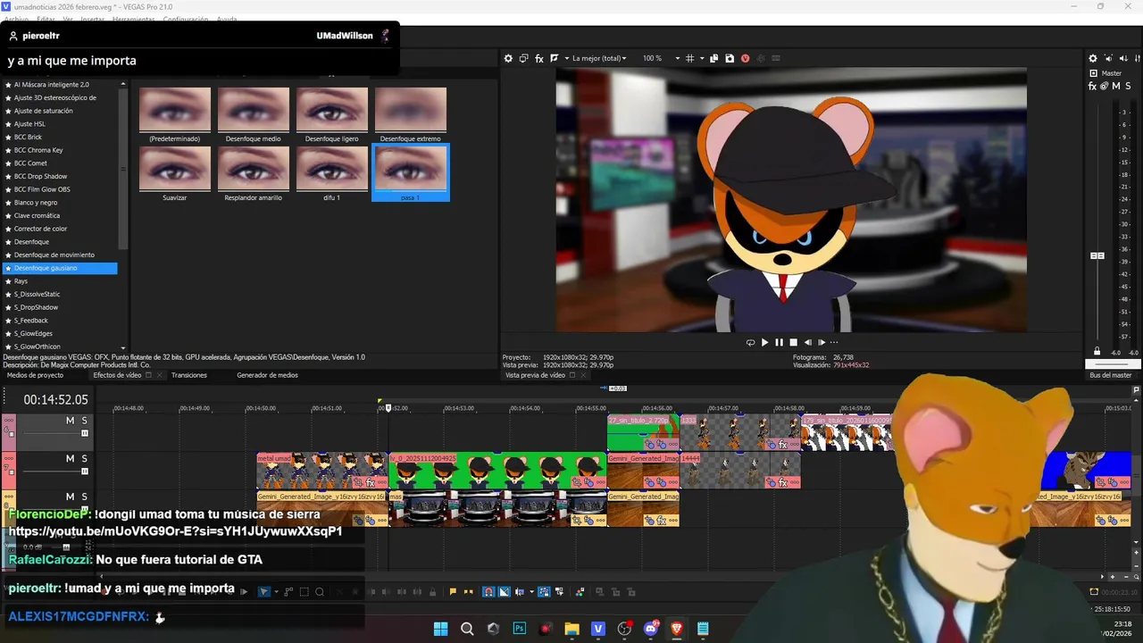Step to previous frame under preview
This screenshot has width=1143, height=643.
807,342
